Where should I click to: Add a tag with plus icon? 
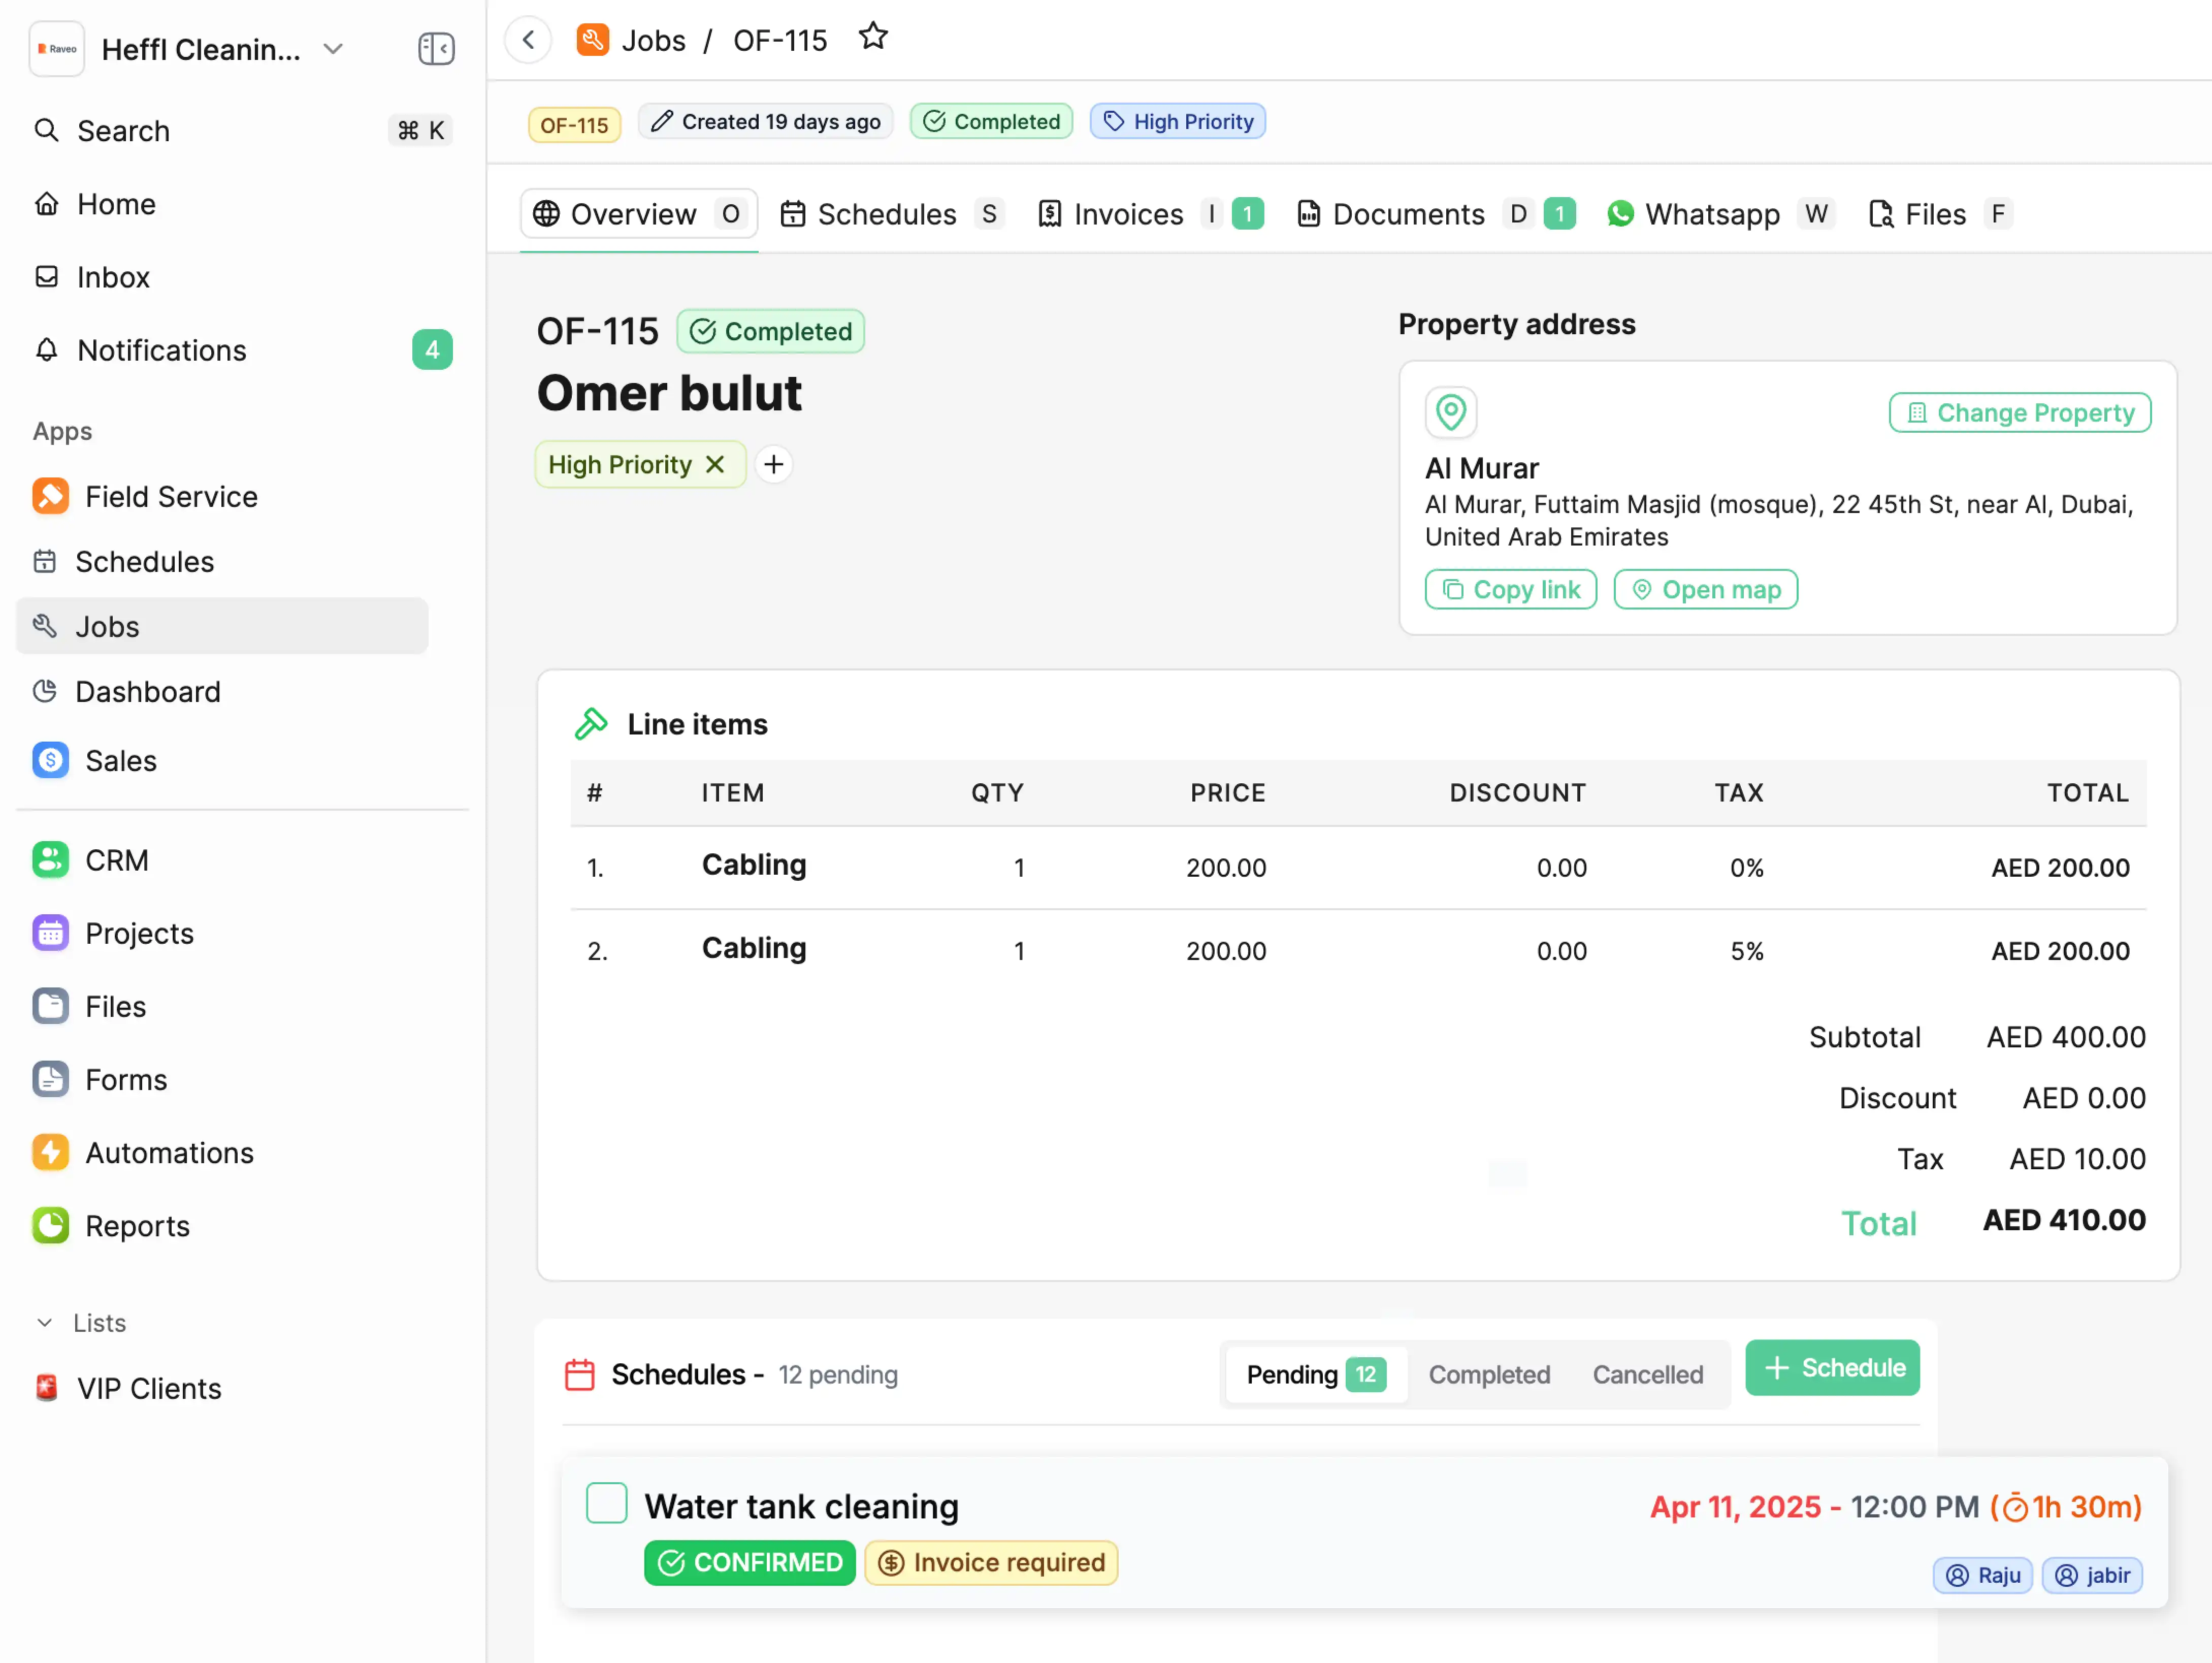pyautogui.click(x=773, y=464)
